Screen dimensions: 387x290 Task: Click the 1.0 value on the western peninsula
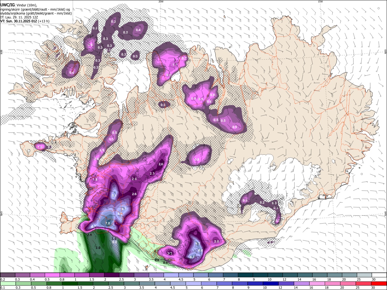[x=40, y=147]
